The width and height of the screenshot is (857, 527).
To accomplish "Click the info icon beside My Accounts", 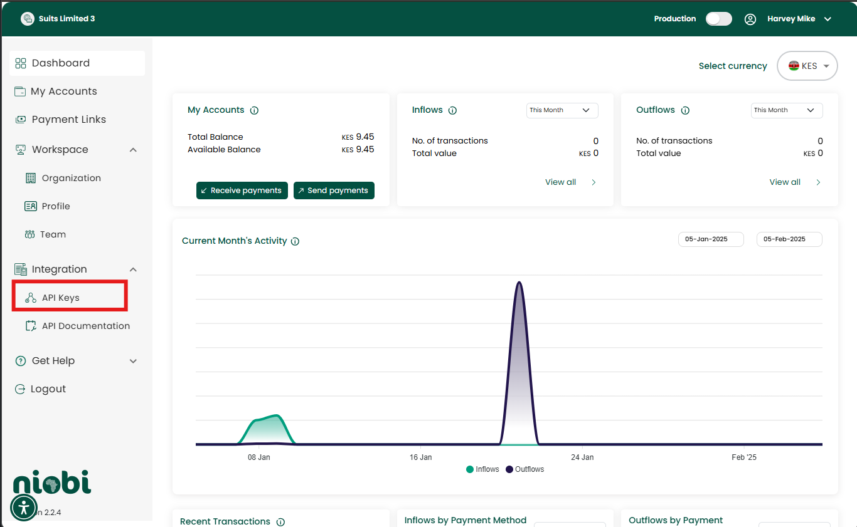I will 254,110.
